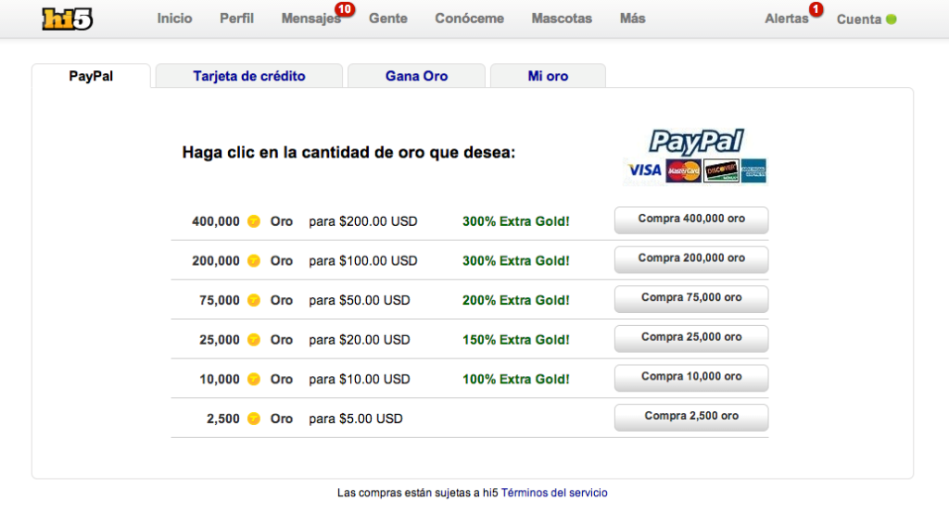Click the Compra 200,000 oro button

691,258
